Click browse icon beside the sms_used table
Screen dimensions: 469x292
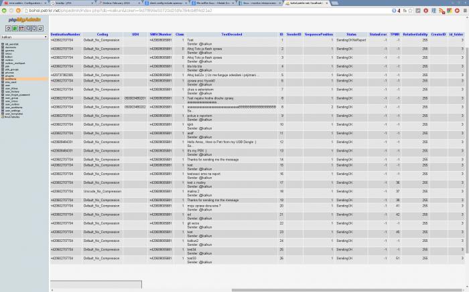pos(3,82)
